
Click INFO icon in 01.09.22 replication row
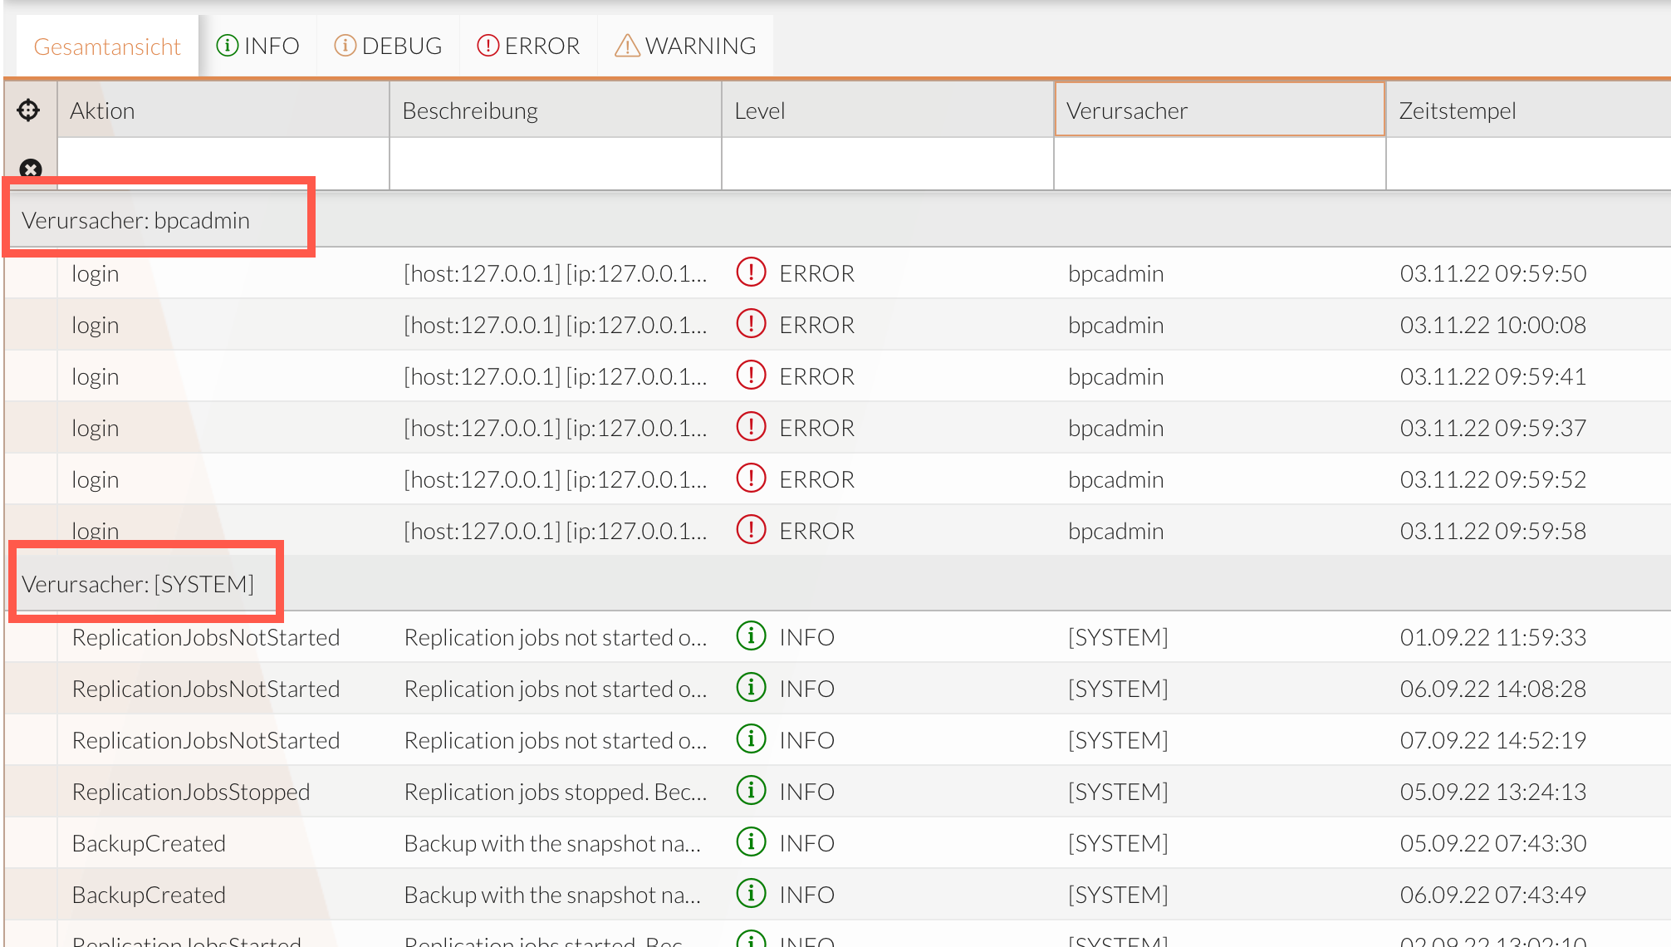(751, 636)
